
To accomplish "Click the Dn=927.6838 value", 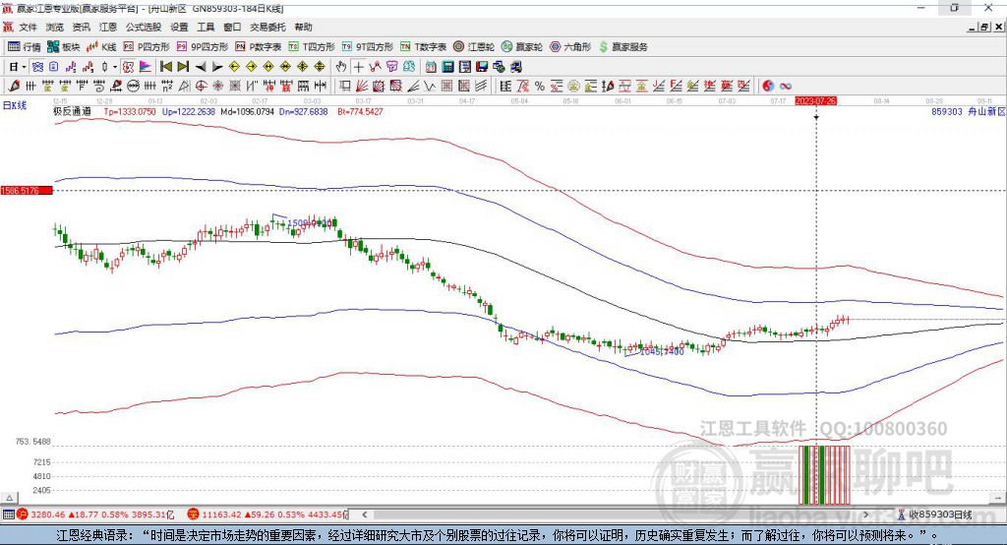I will (304, 111).
